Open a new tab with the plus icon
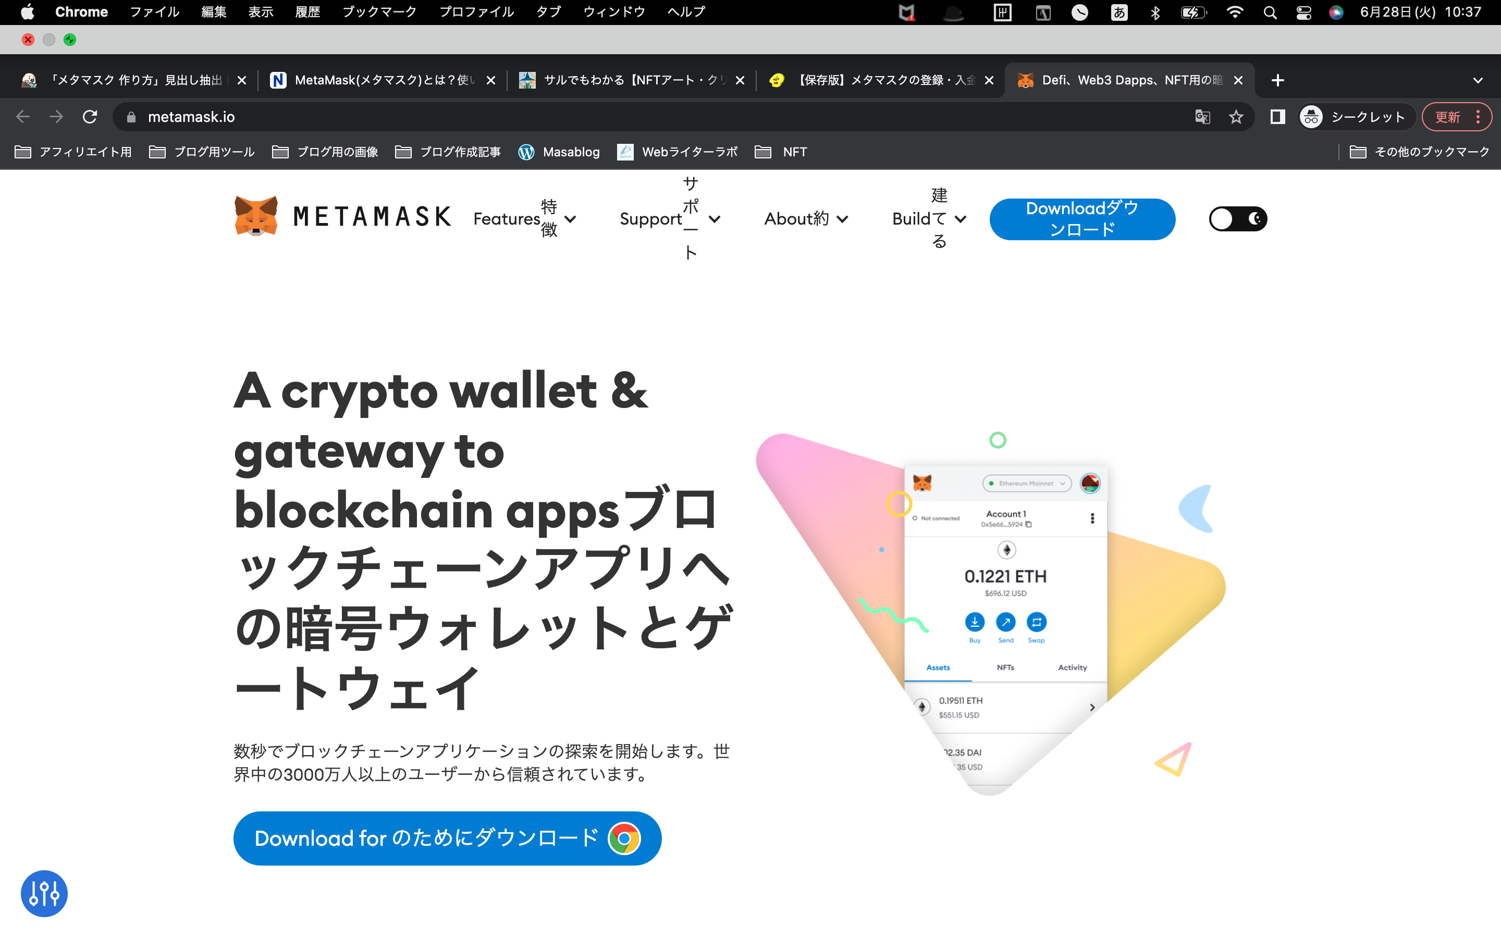The height and width of the screenshot is (938, 1501). 1277,80
